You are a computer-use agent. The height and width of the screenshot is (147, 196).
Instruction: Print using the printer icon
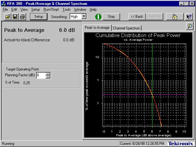point(22,17)
